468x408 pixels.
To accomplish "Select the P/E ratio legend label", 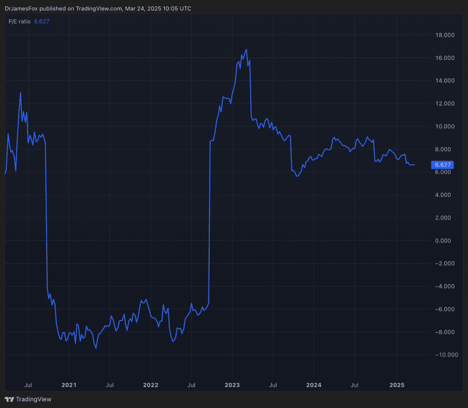I will click(x=19, y=21).
